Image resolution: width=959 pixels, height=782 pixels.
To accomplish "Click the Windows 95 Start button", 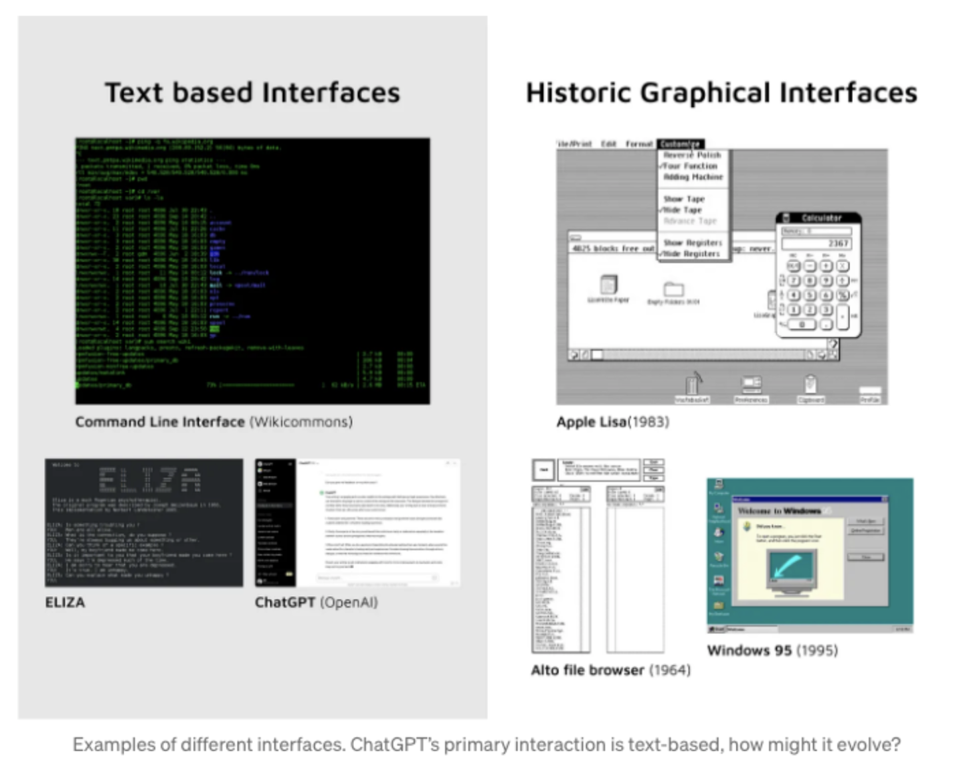I will pyautogui.click(x=717, y=628).
